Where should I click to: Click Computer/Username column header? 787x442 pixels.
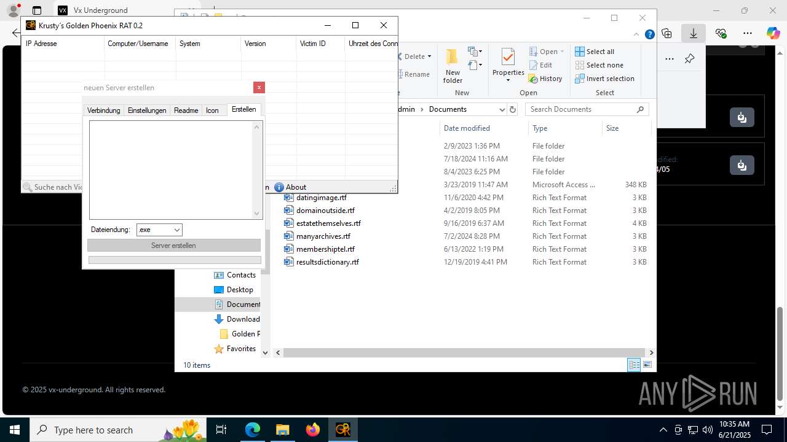pyautogui.click(x=140, y=44)
